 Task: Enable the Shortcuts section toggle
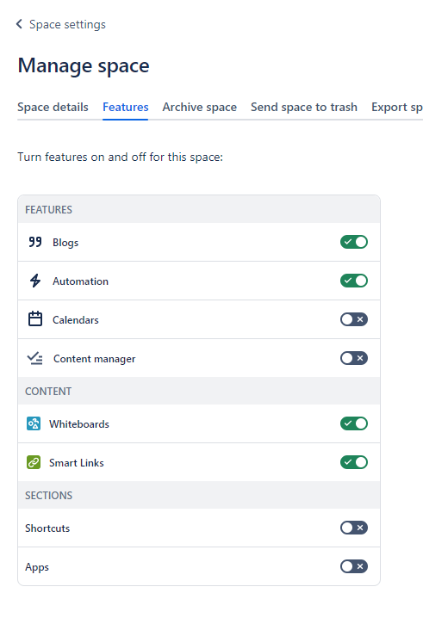click(x=354, y=528)
